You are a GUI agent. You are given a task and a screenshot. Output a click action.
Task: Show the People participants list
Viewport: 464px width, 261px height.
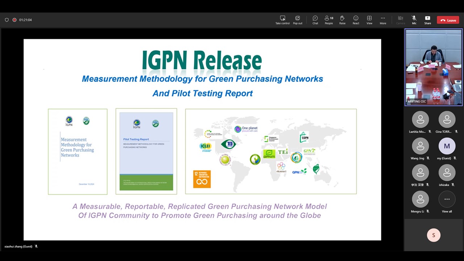tap(329, 20)
